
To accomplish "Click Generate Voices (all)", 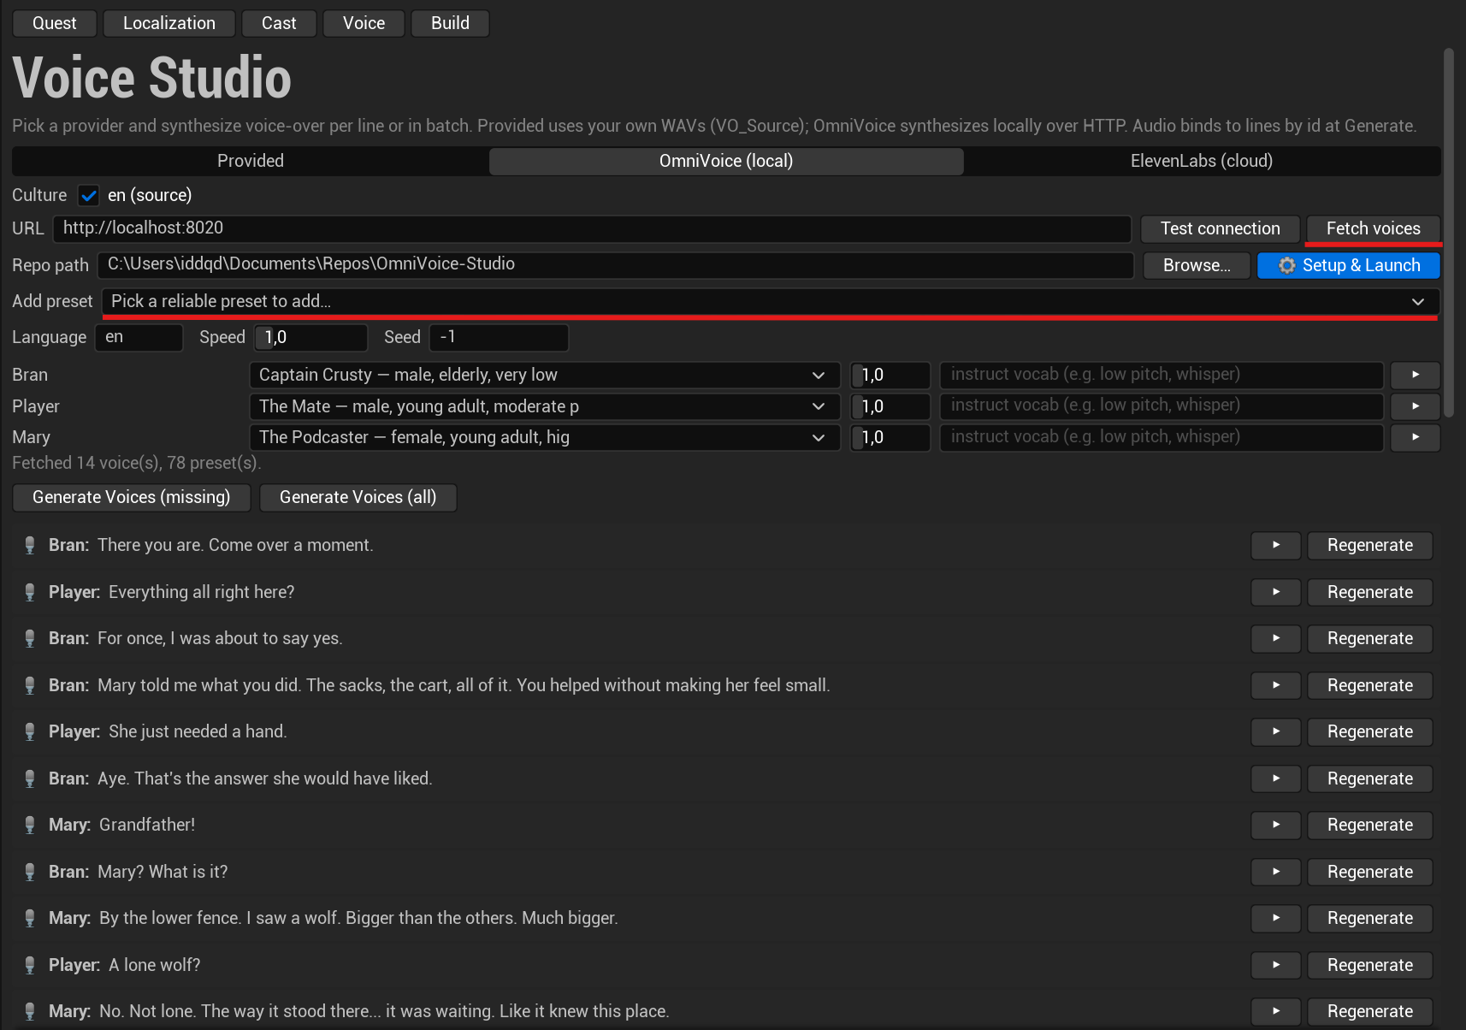I will point(358,497).
